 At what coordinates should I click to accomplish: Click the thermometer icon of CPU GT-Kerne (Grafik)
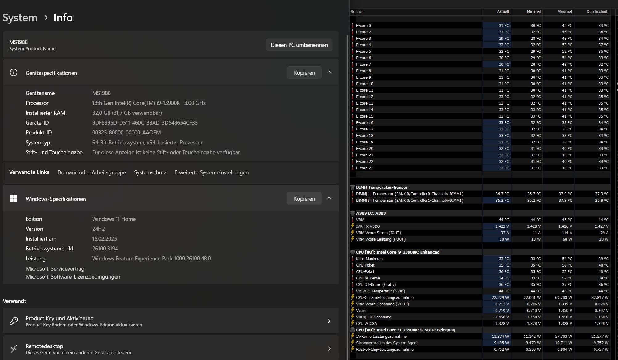[352, 284]
